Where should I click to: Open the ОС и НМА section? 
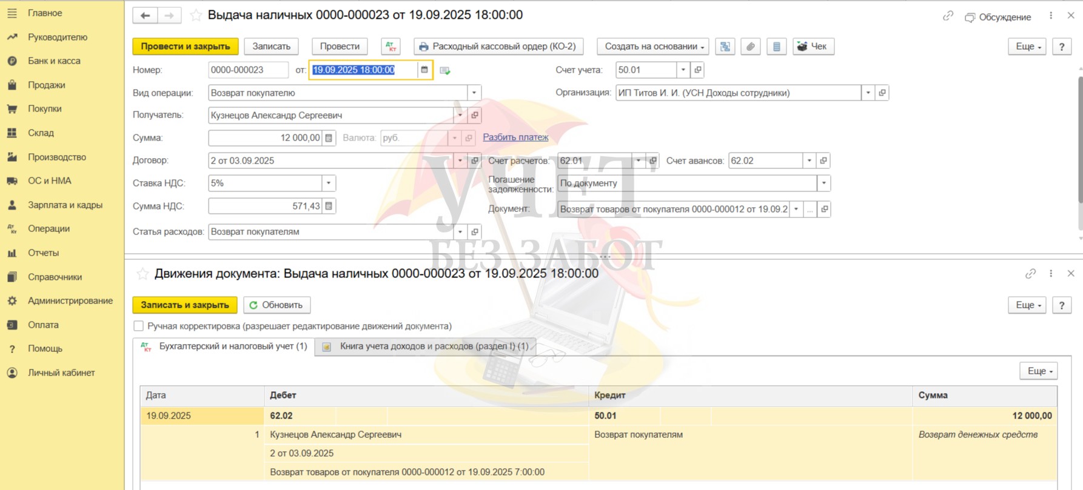50,180
